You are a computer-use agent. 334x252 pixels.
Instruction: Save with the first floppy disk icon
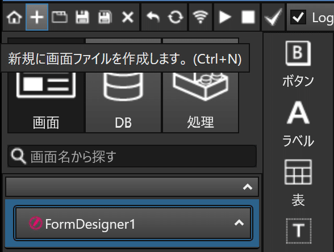(x=82, y=17)
